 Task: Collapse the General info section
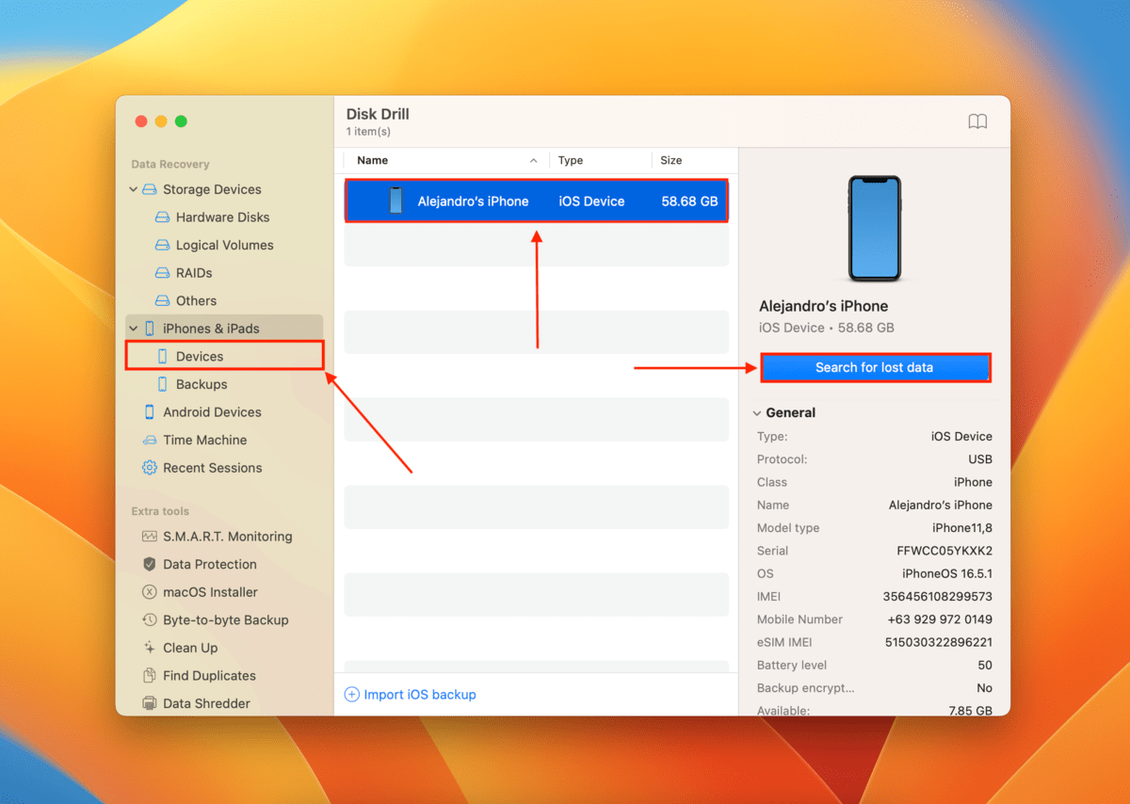click(756, 413)
